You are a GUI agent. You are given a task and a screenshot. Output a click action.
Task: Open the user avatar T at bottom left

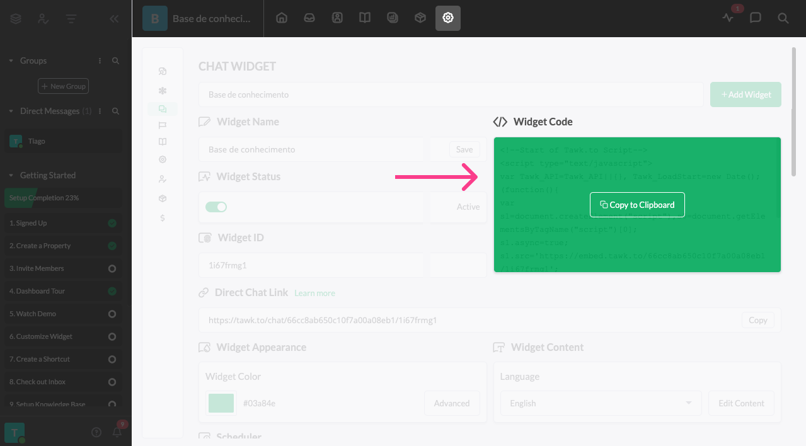click(x=14, y=432)
